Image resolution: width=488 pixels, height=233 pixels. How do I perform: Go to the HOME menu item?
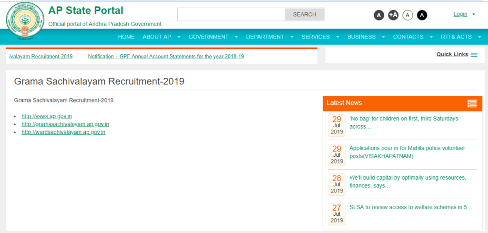(126, 37)
